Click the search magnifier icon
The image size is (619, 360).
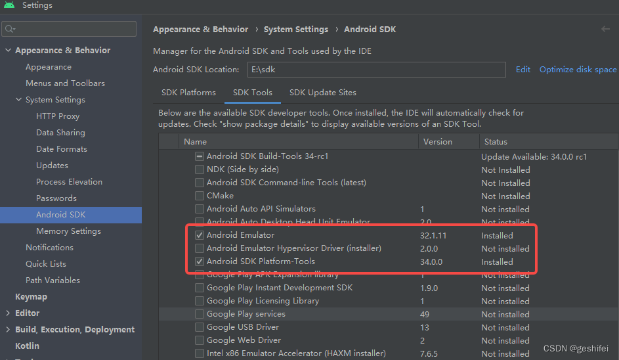point(10,29)
